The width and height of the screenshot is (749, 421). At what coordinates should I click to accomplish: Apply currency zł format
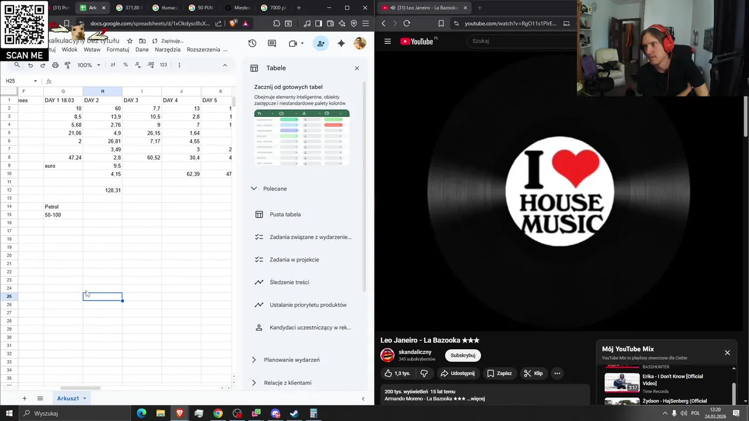point(113,65)
